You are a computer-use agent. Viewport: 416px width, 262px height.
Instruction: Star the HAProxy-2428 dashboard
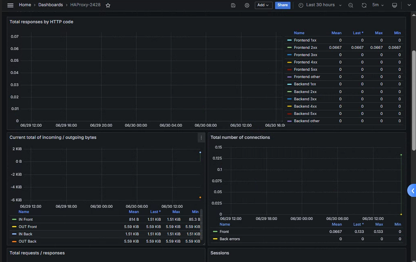[108, 5]
